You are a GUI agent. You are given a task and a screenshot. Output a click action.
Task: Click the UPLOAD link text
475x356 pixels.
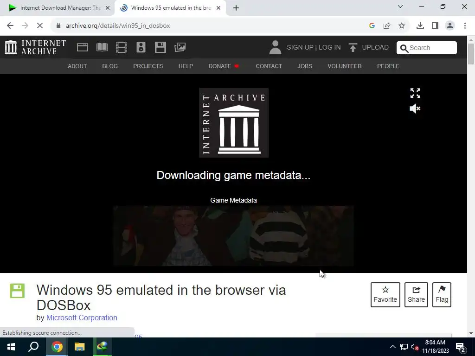coord(375,48)
